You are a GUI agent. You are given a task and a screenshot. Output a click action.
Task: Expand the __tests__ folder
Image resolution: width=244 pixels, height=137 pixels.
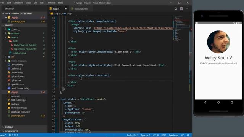(16, 29)
